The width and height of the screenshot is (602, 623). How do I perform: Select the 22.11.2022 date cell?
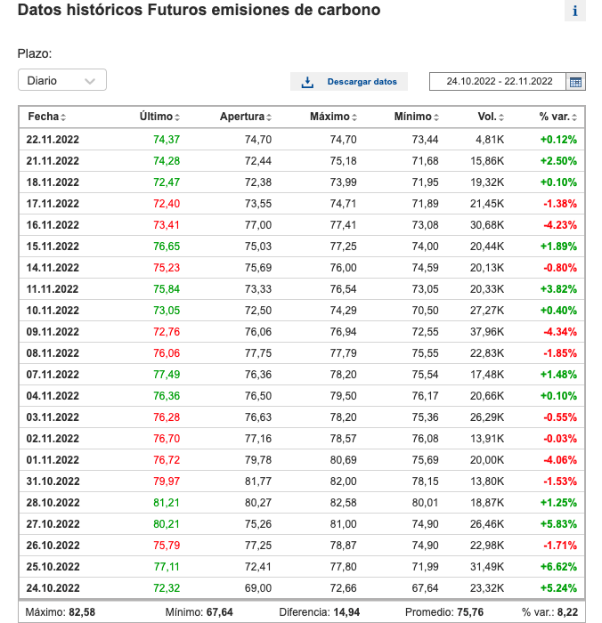pyautogui.click(x=53, y=140)
